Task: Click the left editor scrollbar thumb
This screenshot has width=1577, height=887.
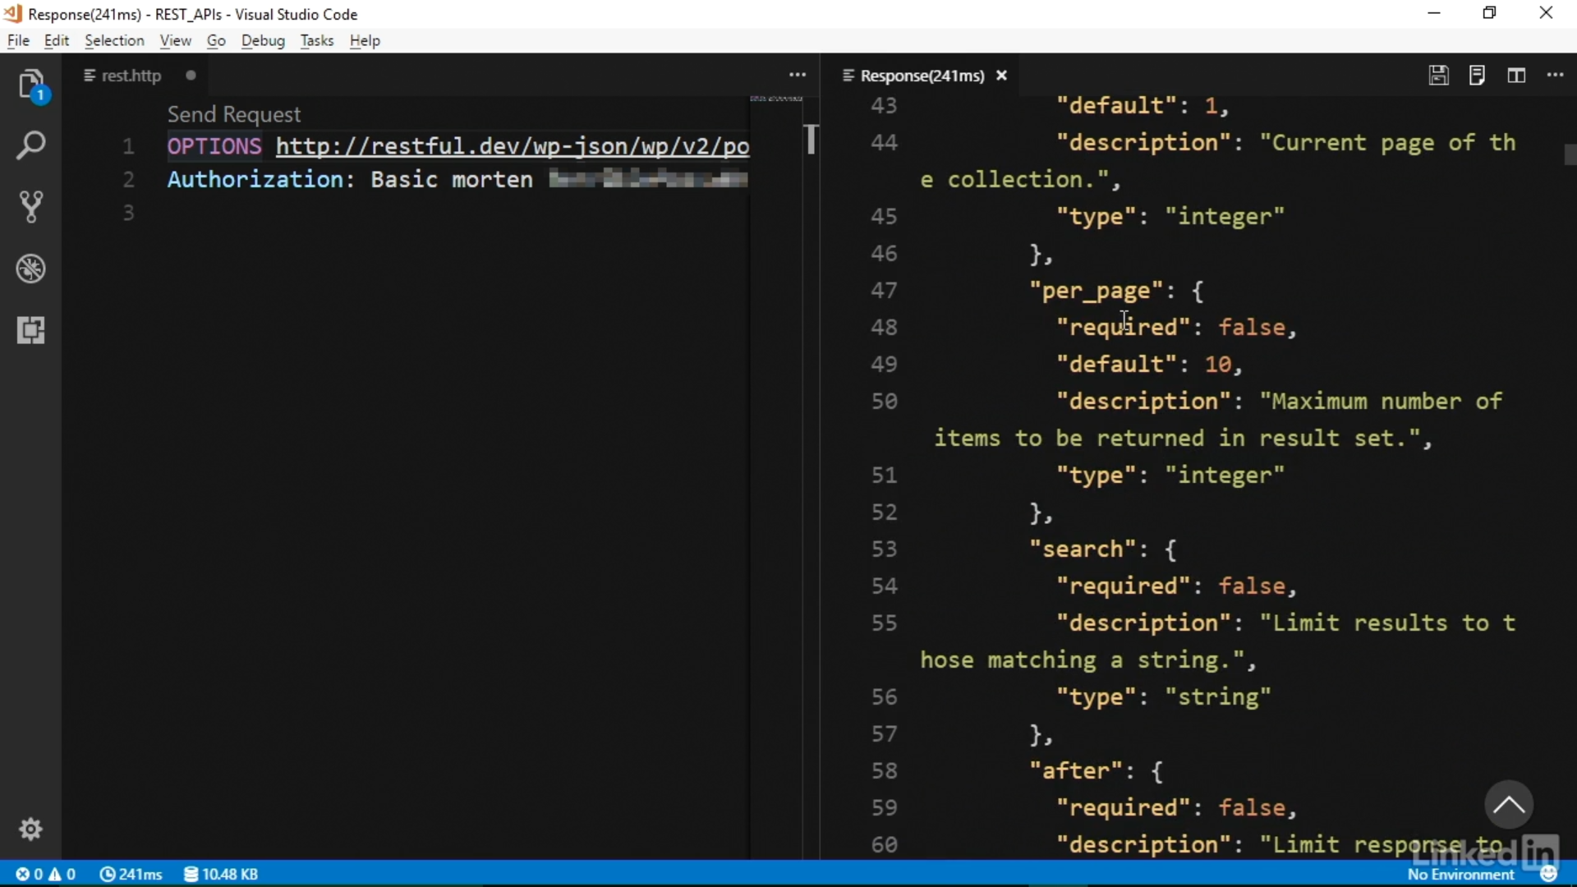Action: click(811, 139)
